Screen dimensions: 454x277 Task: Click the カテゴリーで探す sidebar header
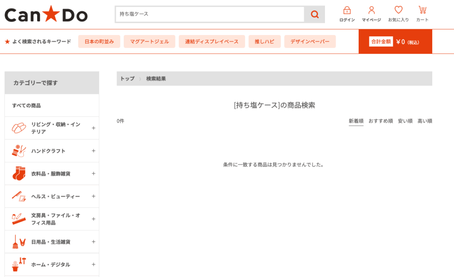pyautogui.click(x=52, y=83)
